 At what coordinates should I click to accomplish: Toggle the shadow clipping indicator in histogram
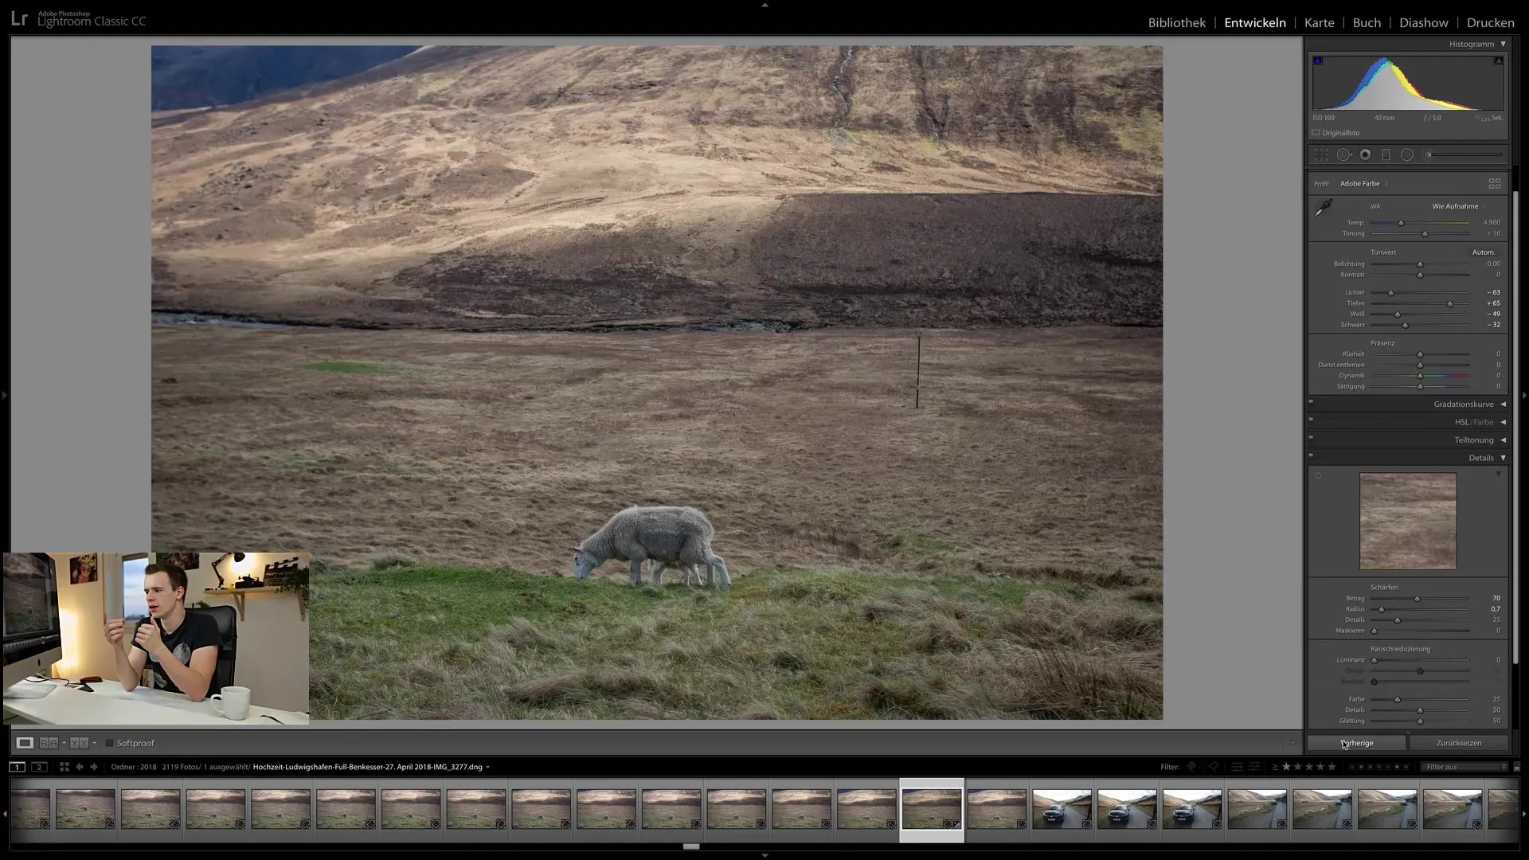[1318, 61]
